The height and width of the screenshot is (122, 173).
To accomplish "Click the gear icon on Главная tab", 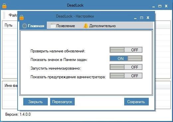I will click(x=24, y=26).
